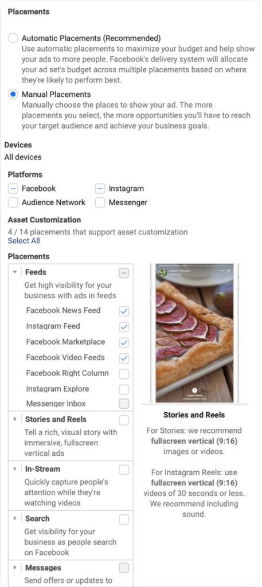The height and width of the screenshot is (587, 262).
Task: Click the Learn More arrow in preview
Action: coord(194,390)
